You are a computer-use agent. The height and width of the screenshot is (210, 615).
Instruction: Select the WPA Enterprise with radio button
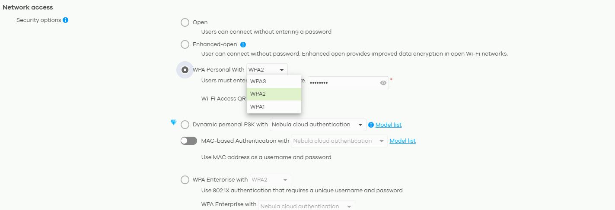pos(185,180)
